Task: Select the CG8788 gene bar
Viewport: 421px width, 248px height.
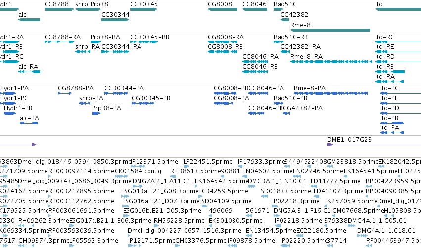Action: 59,9
